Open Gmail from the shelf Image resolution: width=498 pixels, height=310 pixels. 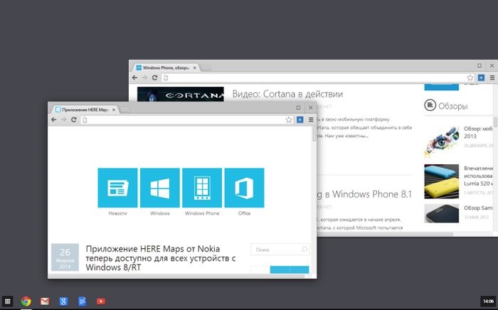click(45, 301)
